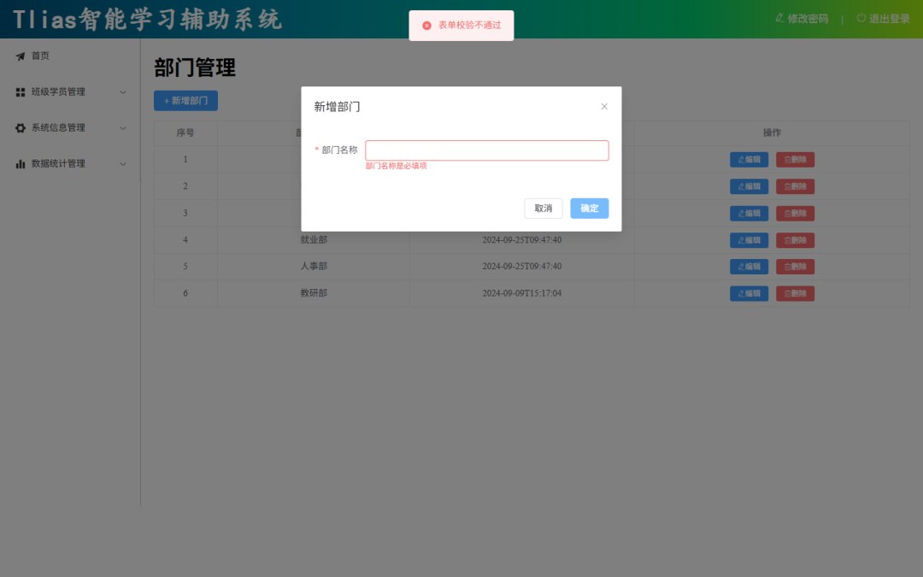Click the 表单校验不通过 error toast
Screen dimensions: 923x577
coord(461,26)
